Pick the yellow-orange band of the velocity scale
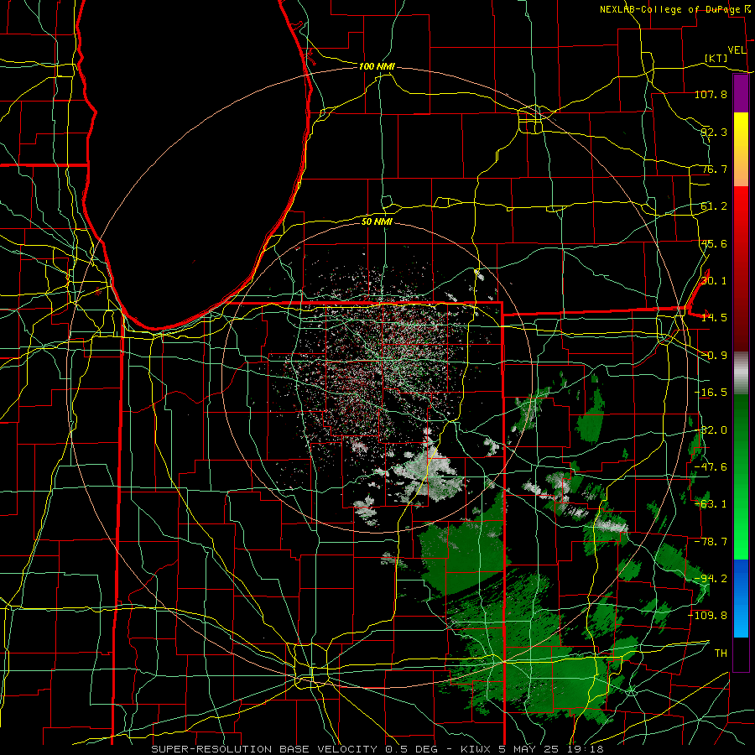Screen dimensions: 755x755 (741, 149)
